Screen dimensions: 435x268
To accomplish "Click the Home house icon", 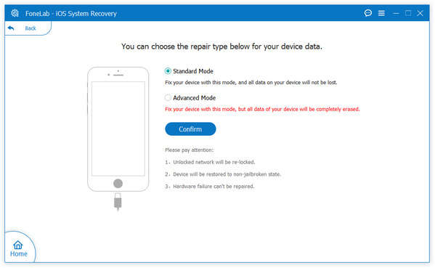I will (18, 245).
